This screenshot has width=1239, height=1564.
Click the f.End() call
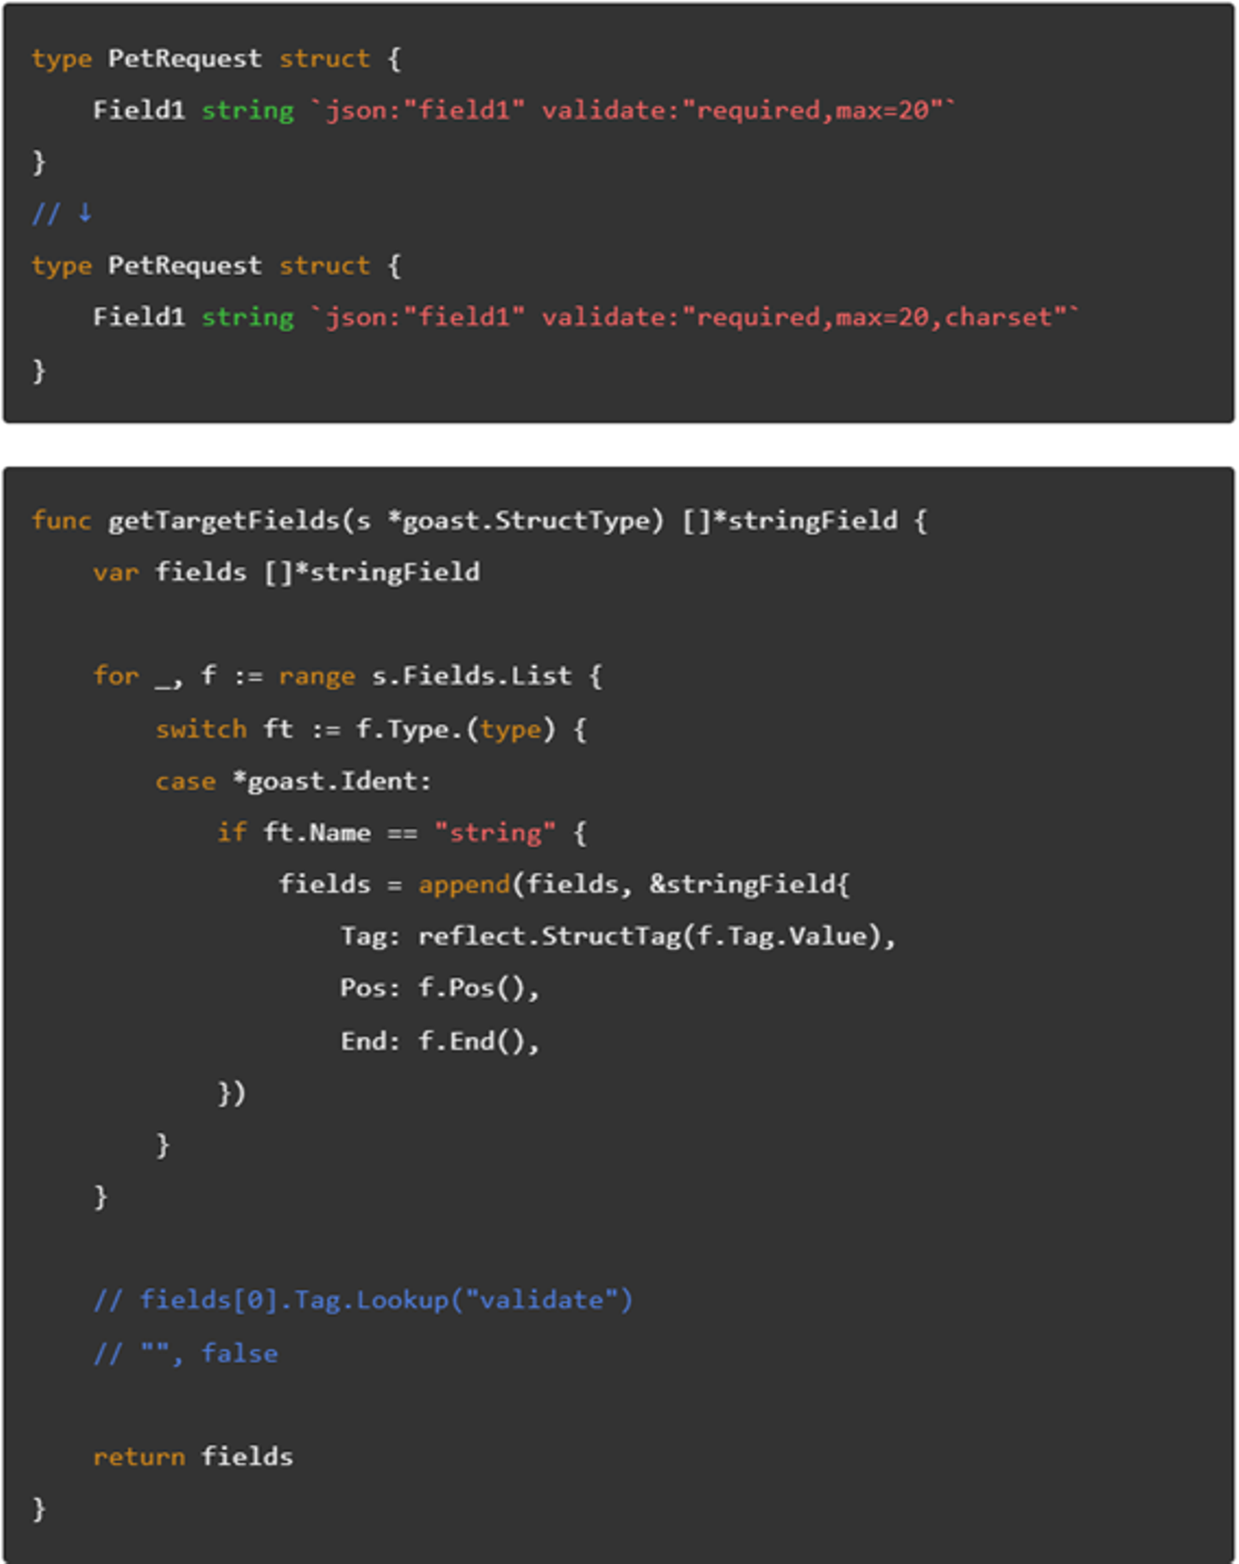[x=478, y=1041]
